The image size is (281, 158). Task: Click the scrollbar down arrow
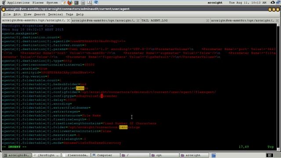point(278,149)
